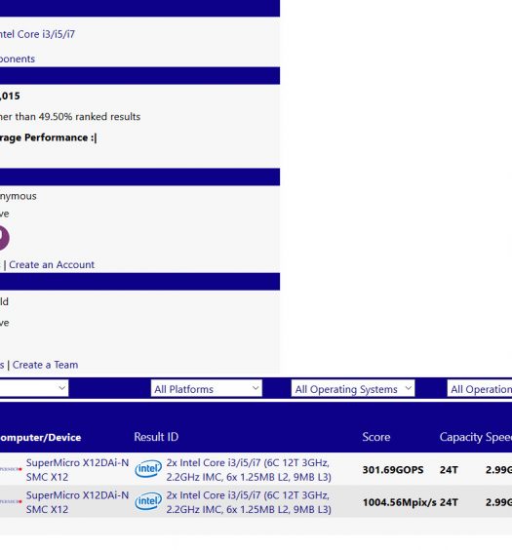Click the purple round avatar icon
This screenshot has width=512, height=550.
pos(4,238)
